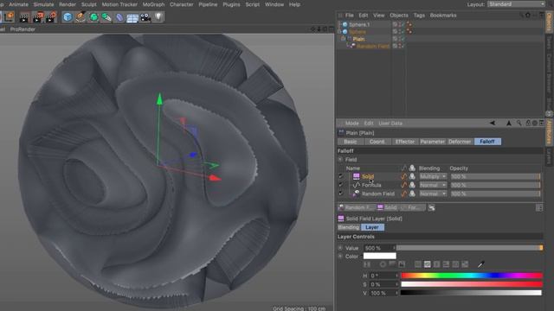Click the For... formula layer button
Screen dimensions: 554x311
pos(412,207)
